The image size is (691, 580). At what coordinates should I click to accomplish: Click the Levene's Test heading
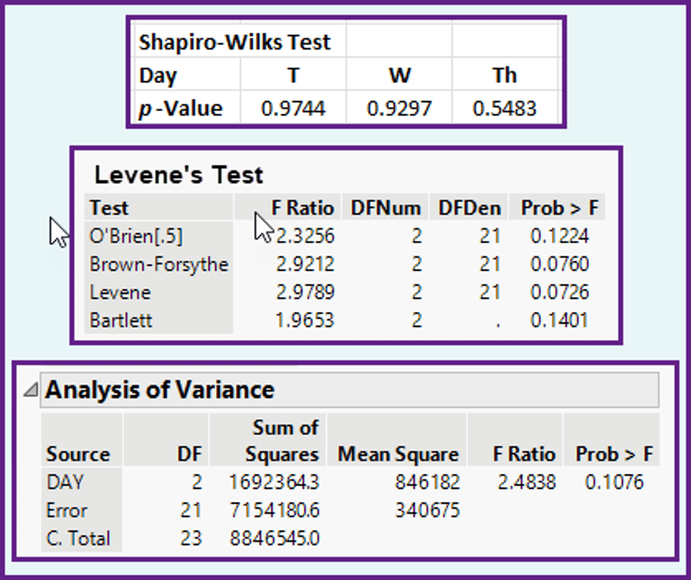point(178,174)
